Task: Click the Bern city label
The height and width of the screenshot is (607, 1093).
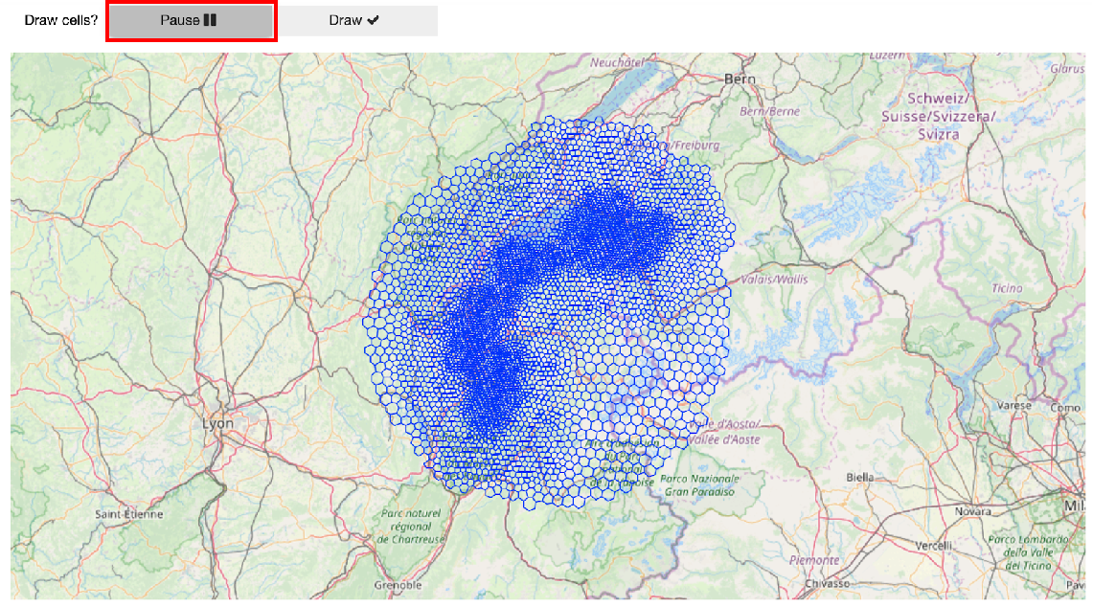Action: coord(740,79)
